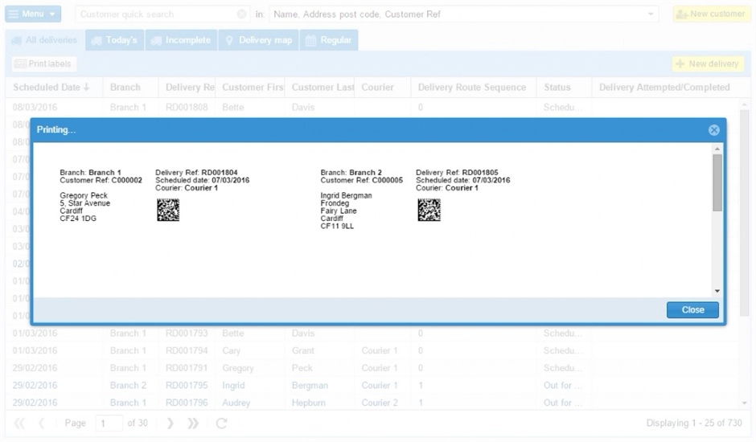This screenshot has width=756, height=442.
Task: Click 'Displaying 1 - 25 of 730' text
Action: coord(694,423)
